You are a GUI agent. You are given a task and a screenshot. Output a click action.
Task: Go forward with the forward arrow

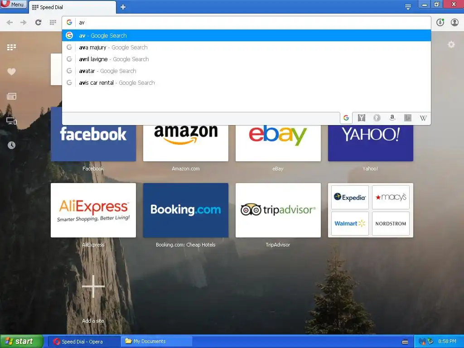pos(24,23)
